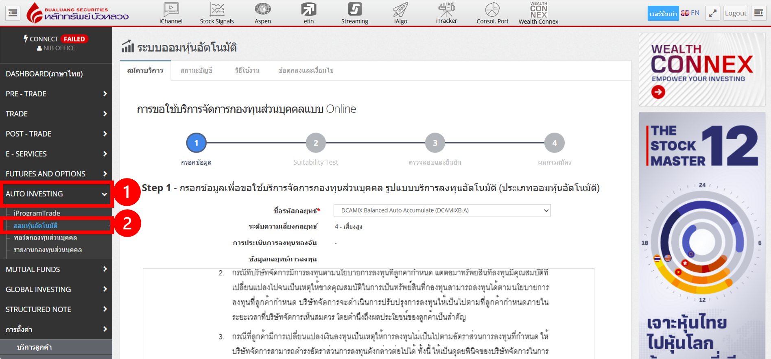This screenshot has width=771, height=359.
Task: Click the Logout button
Action: [735, 13]
